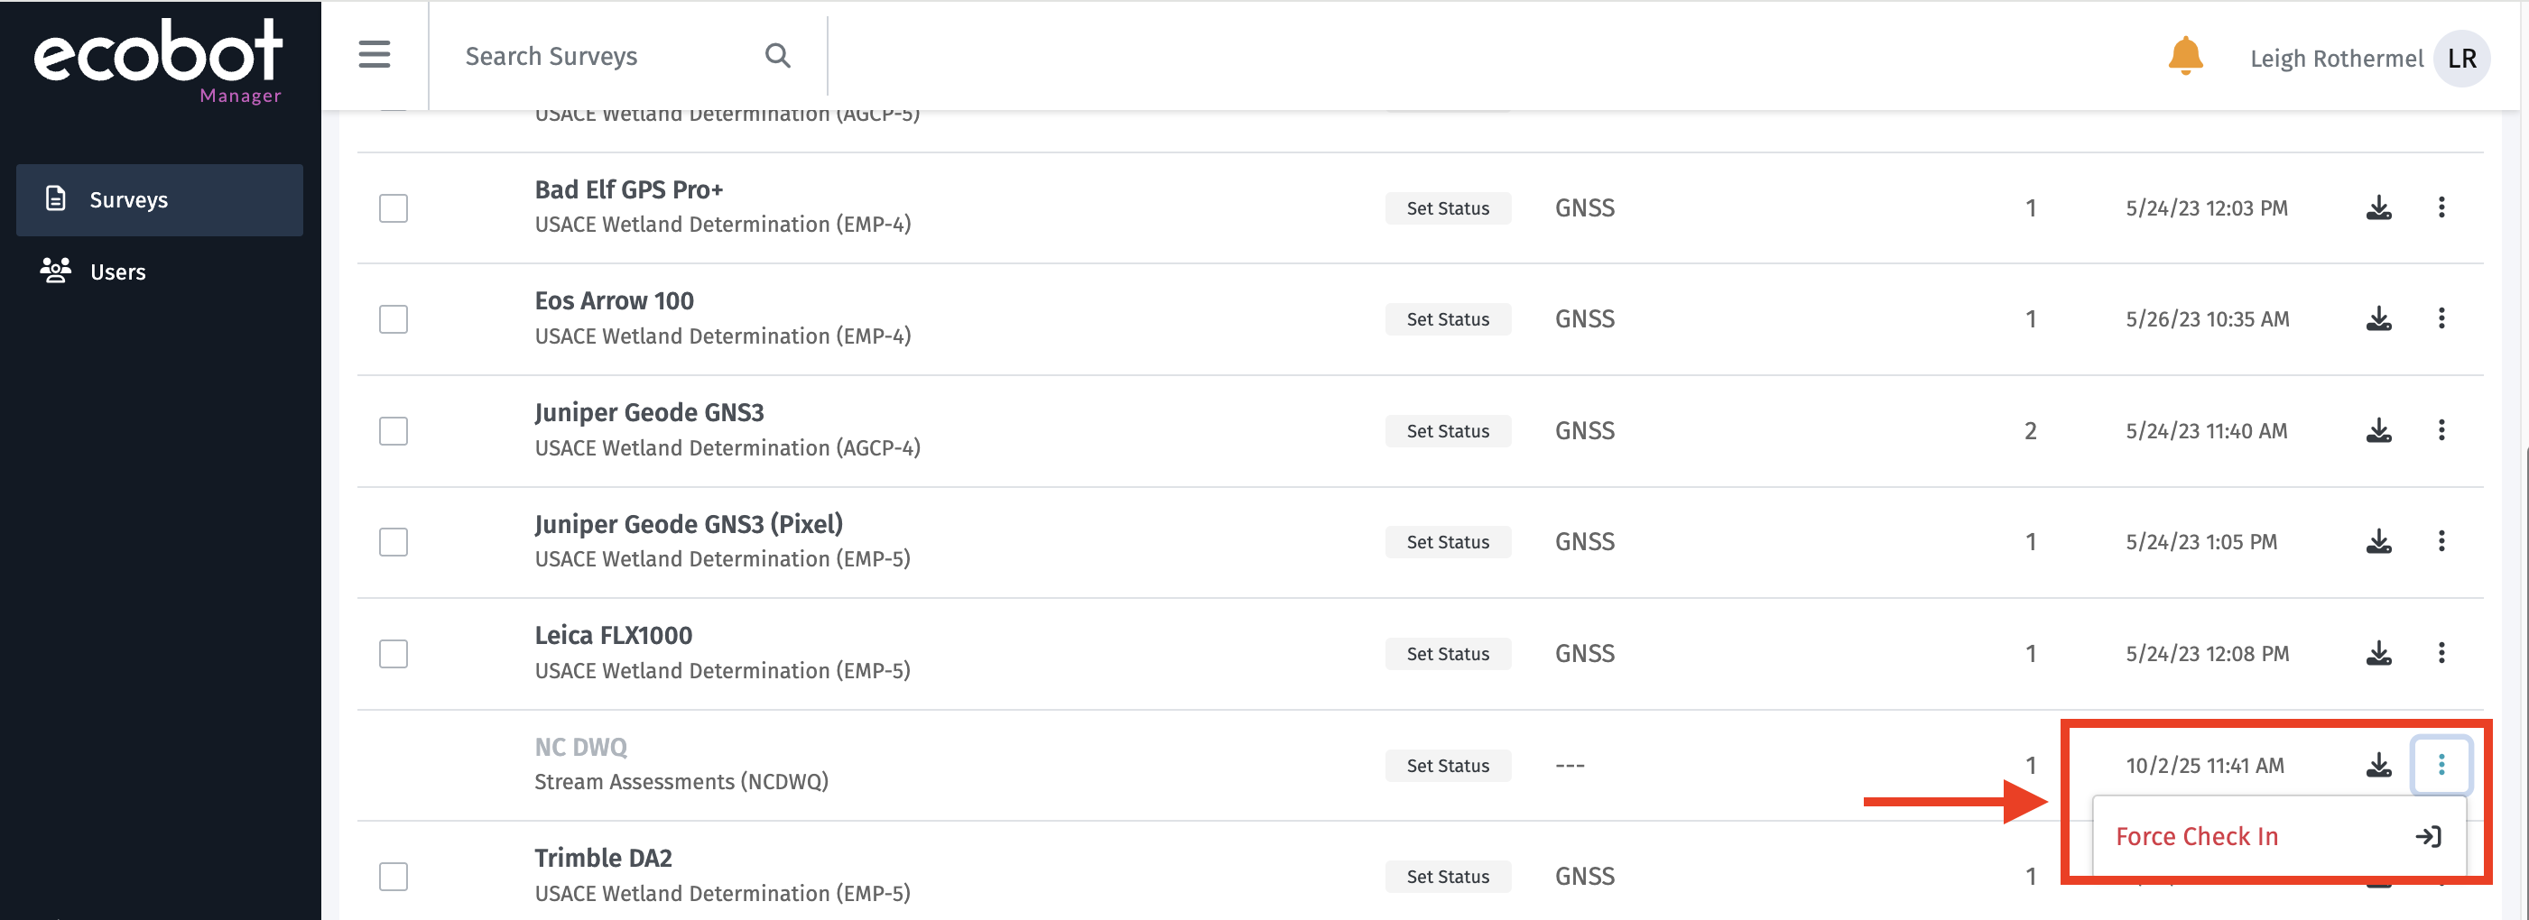Click the search magnifier icon

click(777, 55)
